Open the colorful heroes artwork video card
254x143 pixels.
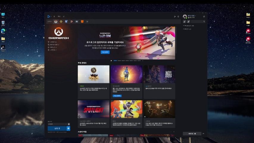127,114
